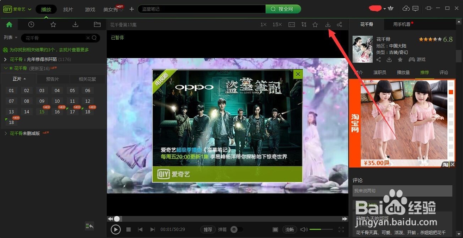
Task: Switch to the 找片 top tab
Action: [x=68, y=9]
